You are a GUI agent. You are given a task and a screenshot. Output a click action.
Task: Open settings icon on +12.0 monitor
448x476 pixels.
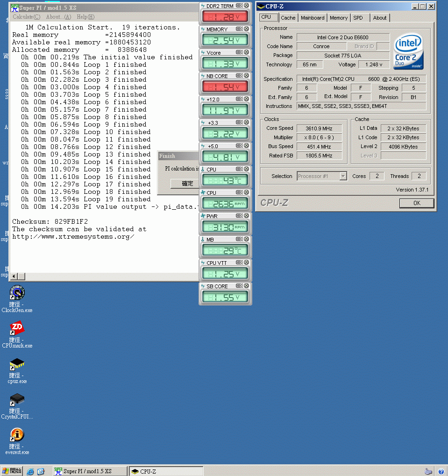click(x=239, y=99)
